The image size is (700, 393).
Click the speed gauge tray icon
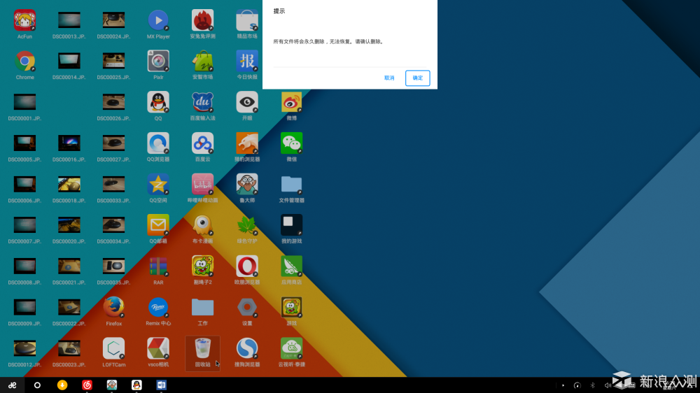[x=577, y=385]
